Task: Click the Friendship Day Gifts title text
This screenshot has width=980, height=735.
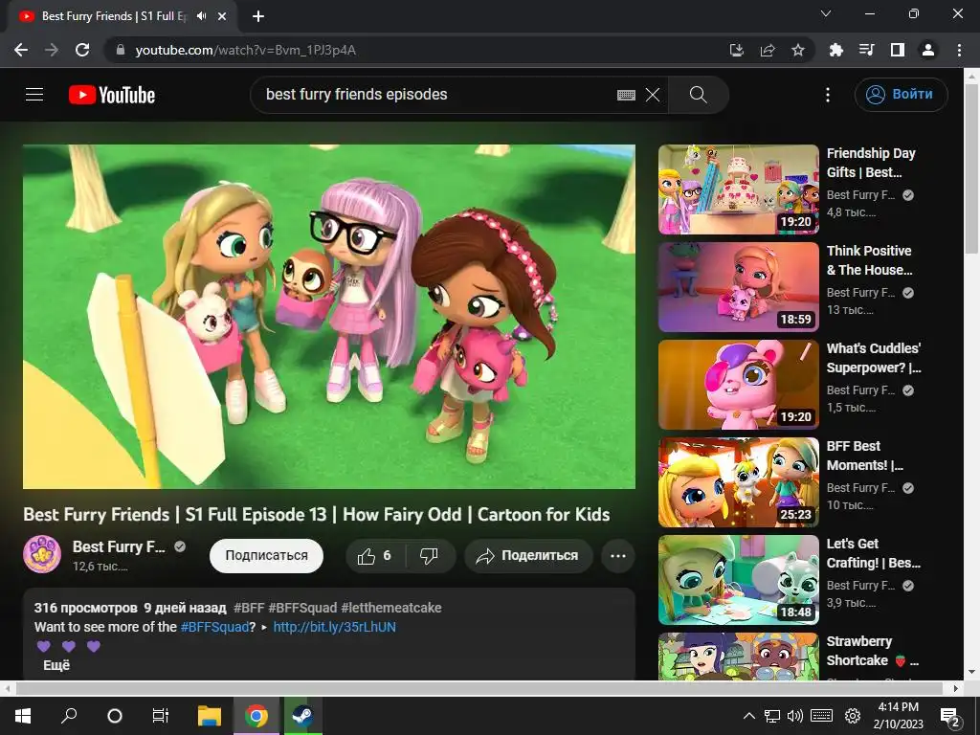Action: point(871,163)
